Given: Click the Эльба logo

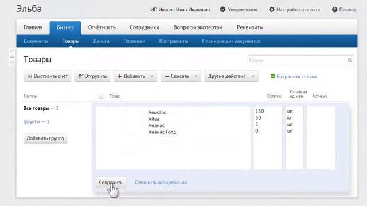Looking at the screenshot, I should [x=29, y=9].
